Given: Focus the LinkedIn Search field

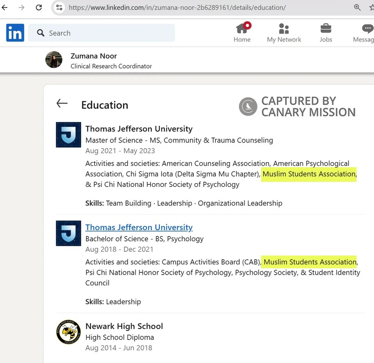Looking at the screenshot, I should click(101, 33).
